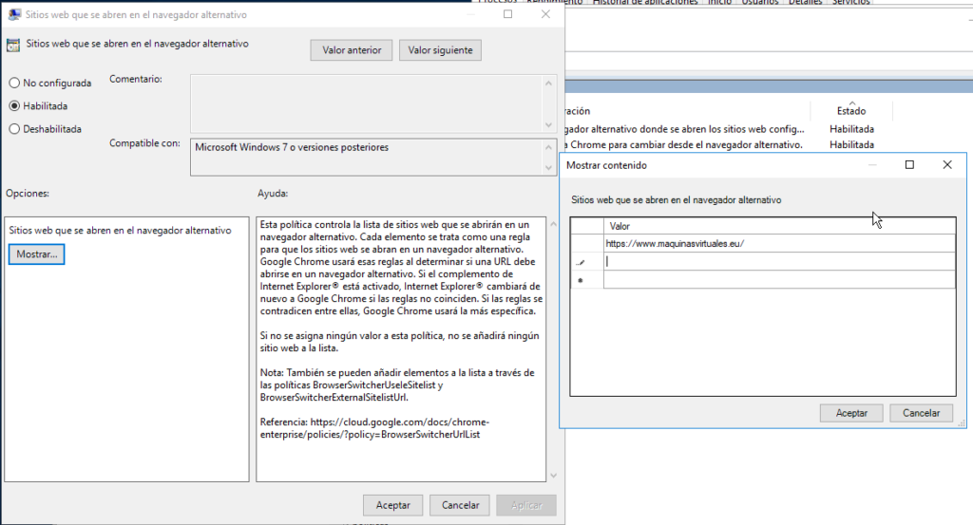The width and height of the screenshot is (973, 525).
Task: Click the Valor column header
Action: coord(619,226)
